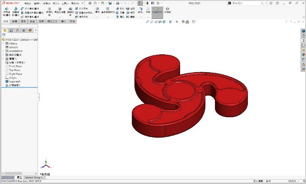Open the MMGS unit system dropdown
This screenshot has width=306, height=184.
click(x=299, y=181)
